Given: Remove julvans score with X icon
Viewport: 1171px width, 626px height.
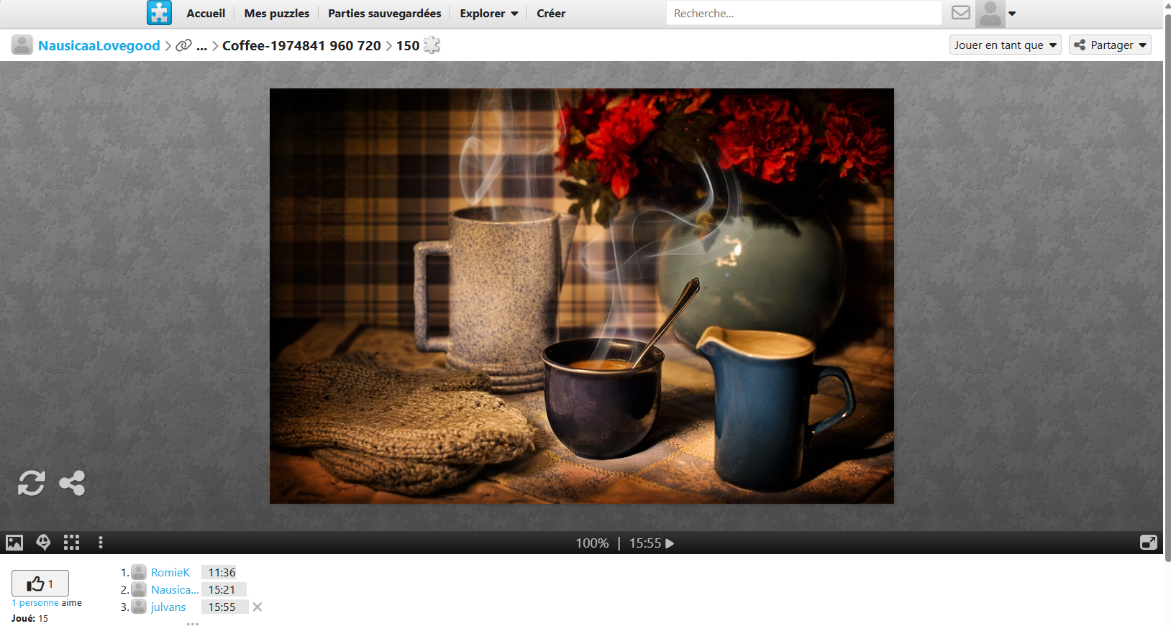Looking at the screenshot, I should pos(258,607).
